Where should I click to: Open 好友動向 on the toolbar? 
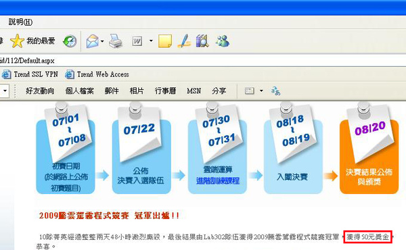click(40, 91)
